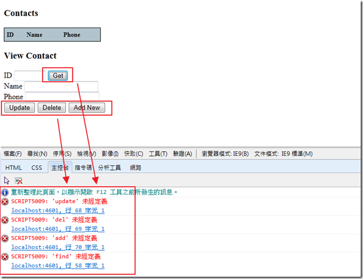Click the 'del' undefined error message
This screenshot has width=363, height=279.
(54, 220)
